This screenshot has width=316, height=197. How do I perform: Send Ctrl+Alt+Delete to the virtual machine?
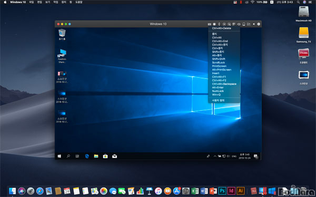pyautogui.click(x=222, y=28)
